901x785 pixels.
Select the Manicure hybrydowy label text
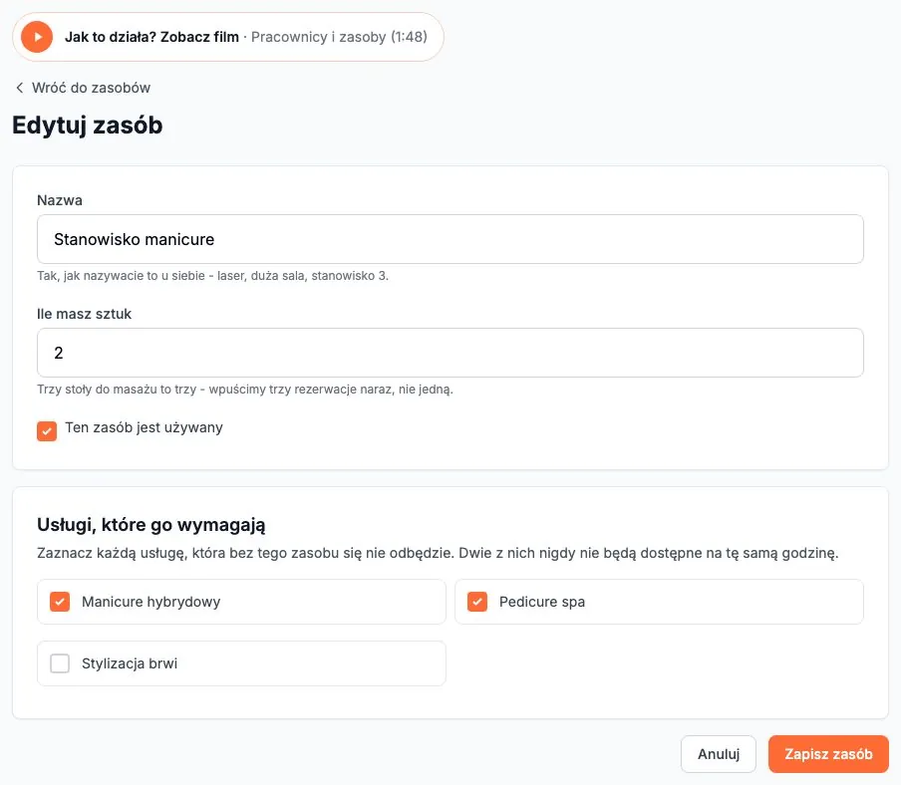(x=151, y=602)
